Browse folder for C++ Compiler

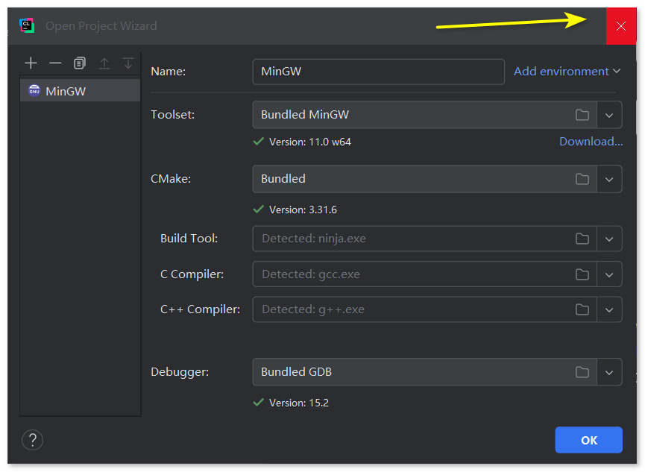pyautogui.click(x=582, y=309)
